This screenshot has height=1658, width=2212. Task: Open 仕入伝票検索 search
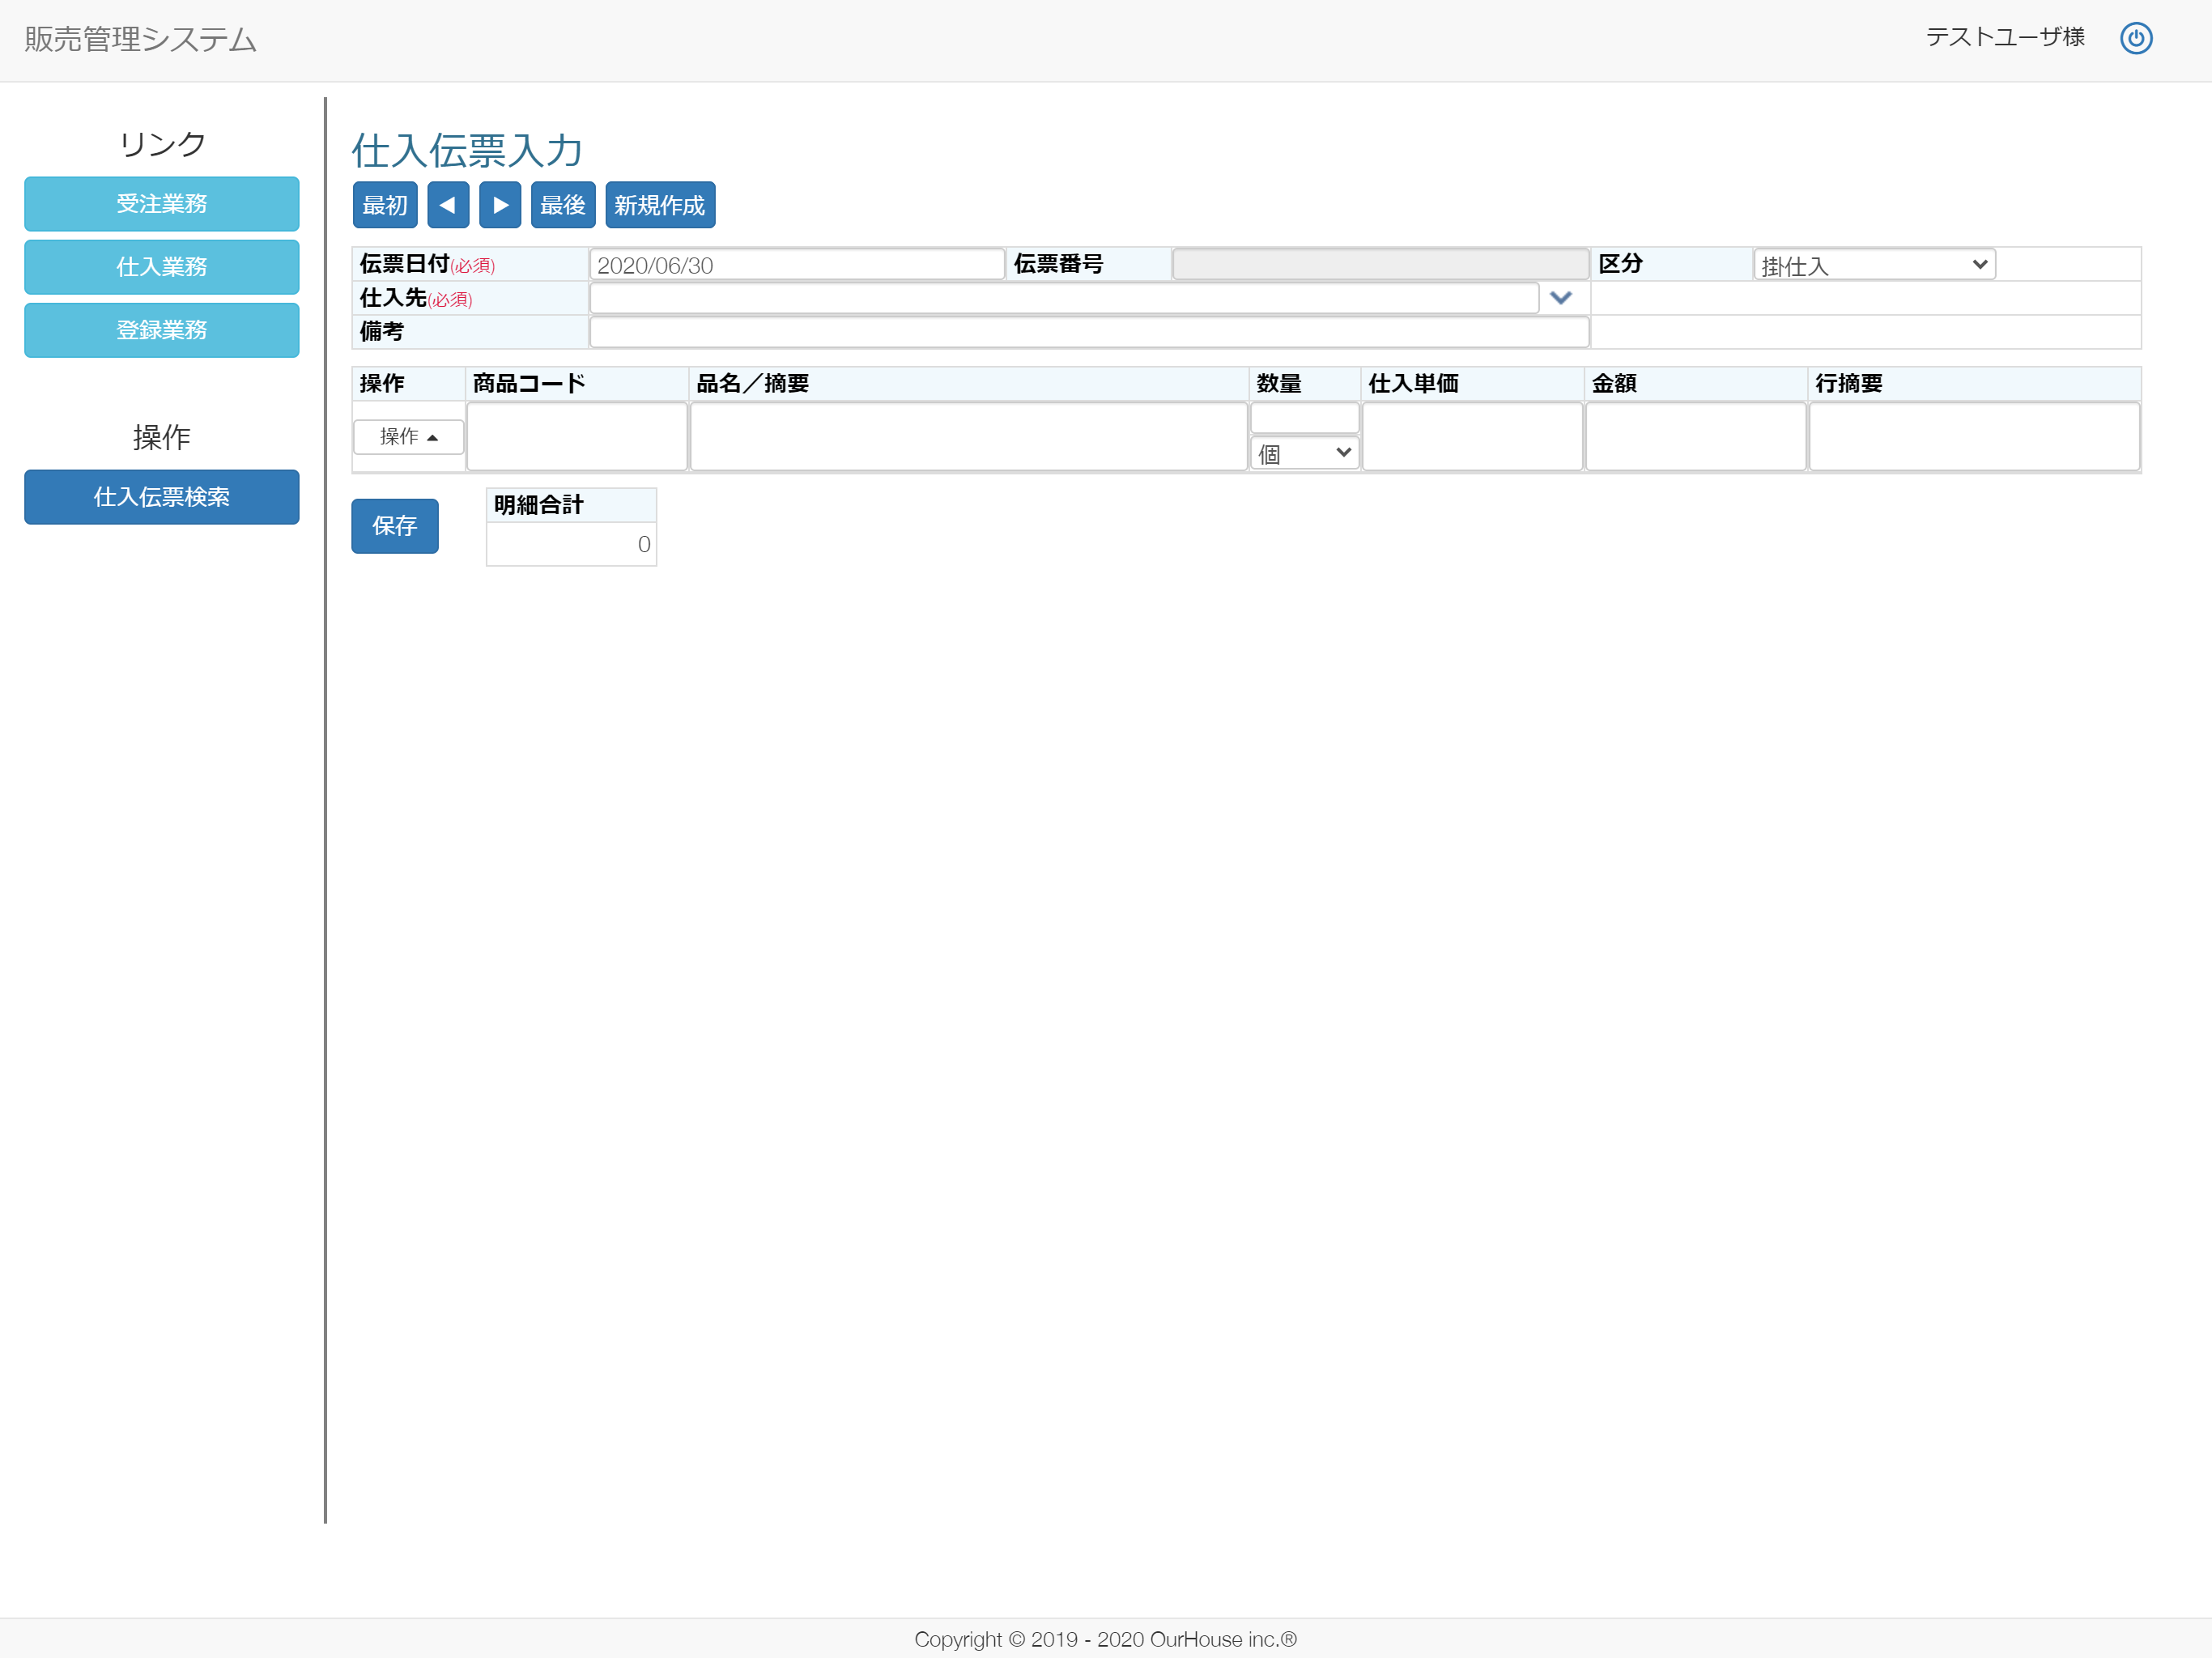(162, 497)
